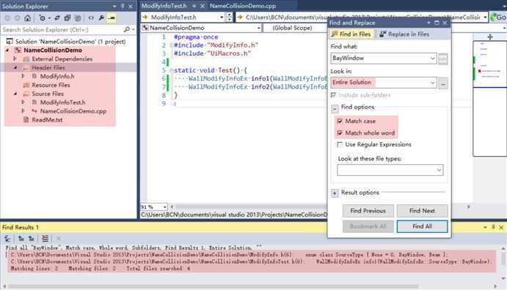Select ReadMe.txt in Solution Explorer
The image size is (507, 290).
(x=47, y=119)
